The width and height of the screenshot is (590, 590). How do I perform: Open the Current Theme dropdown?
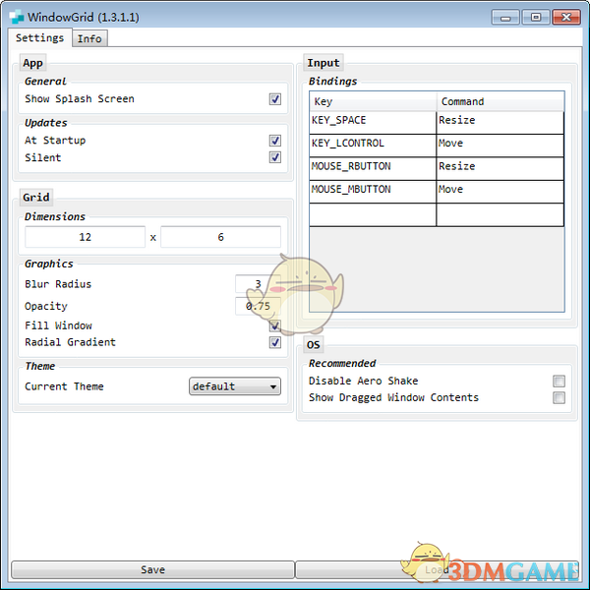click(235, 386)
